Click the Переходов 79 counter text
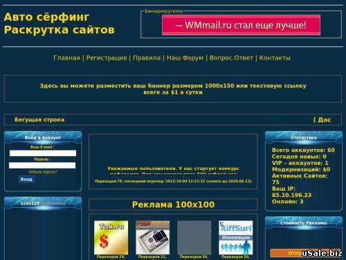 (x=173, y=181)
